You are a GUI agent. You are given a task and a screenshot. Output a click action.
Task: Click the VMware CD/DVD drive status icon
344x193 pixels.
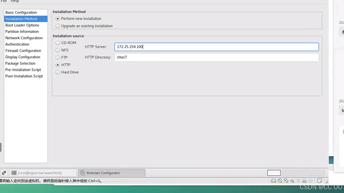pos(280,181)
